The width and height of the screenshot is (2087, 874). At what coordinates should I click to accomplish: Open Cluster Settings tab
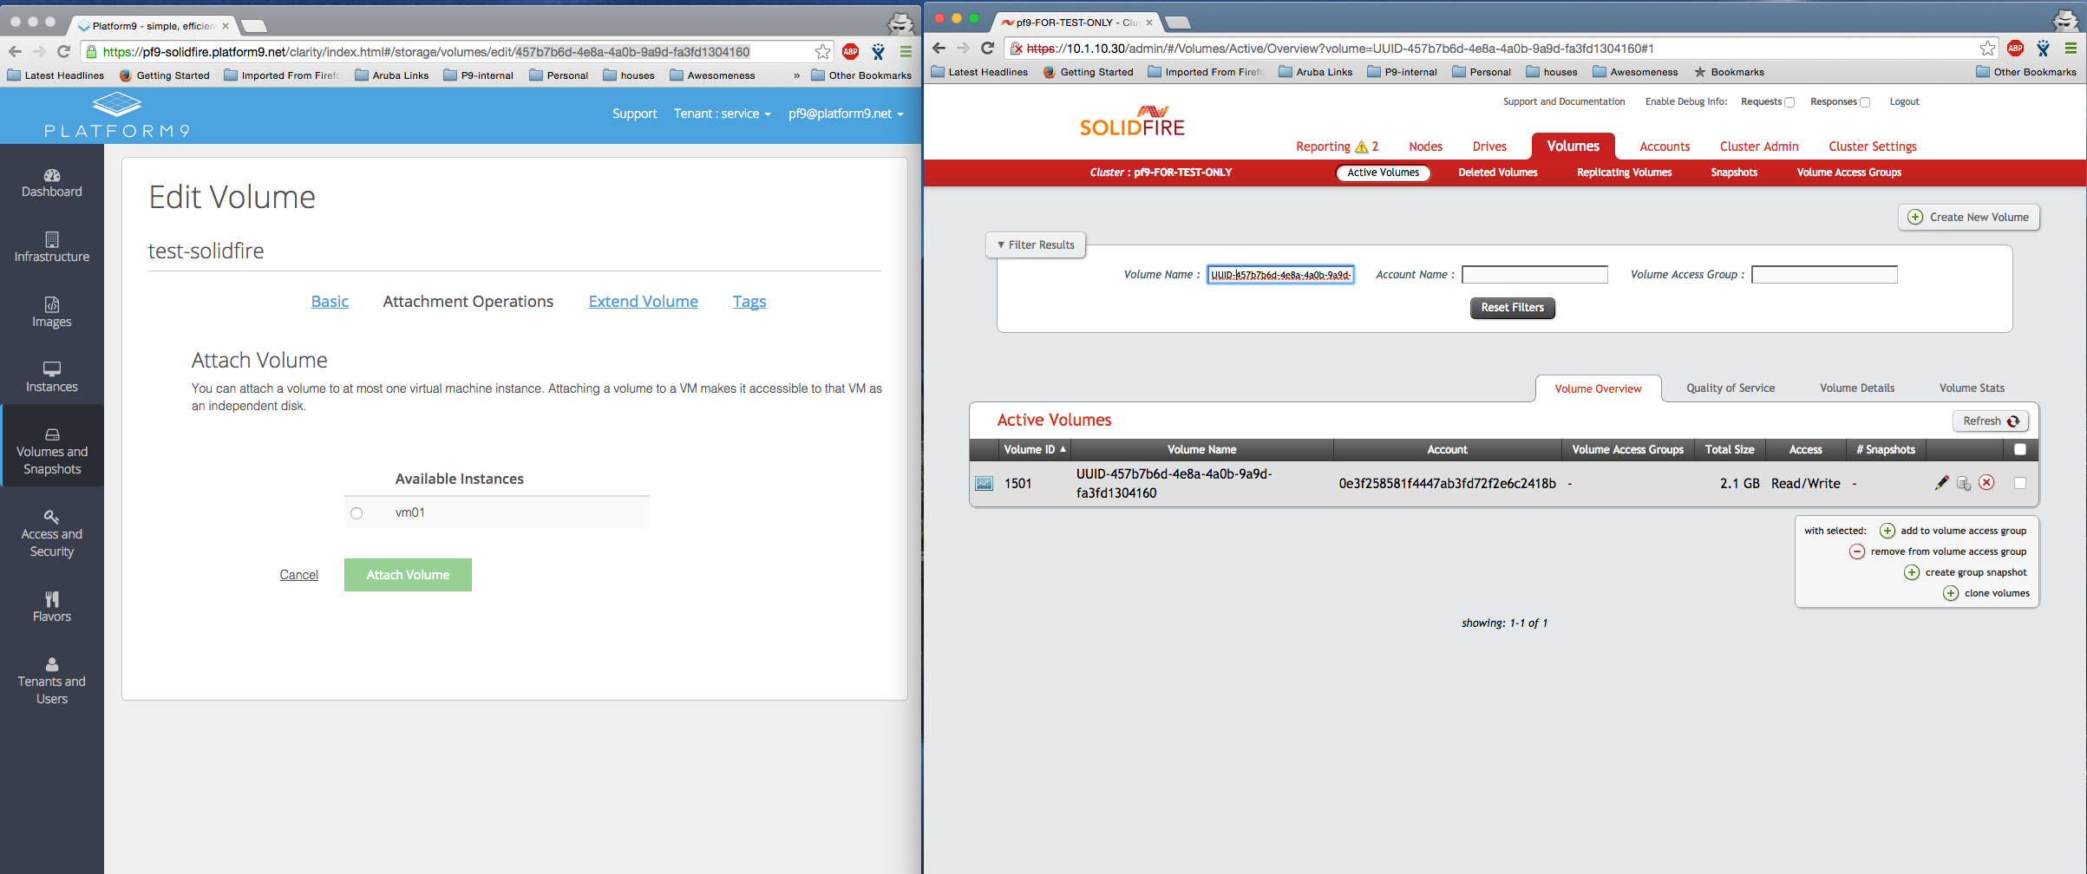pyautogui.click(x=1873, y=147)
